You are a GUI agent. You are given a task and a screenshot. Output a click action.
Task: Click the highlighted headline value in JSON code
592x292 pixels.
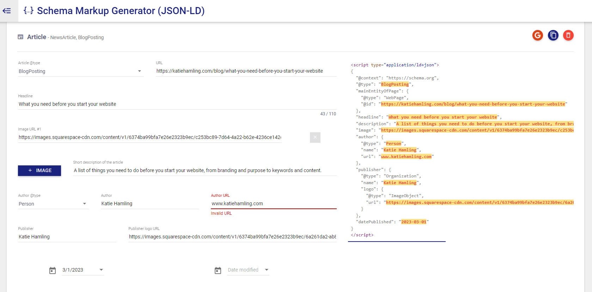click(443, 117)
